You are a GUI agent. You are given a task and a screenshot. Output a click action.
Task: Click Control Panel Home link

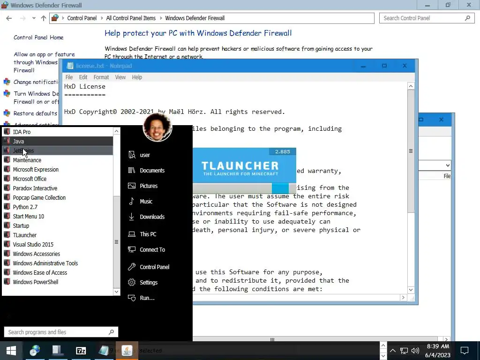pos(38,37)
